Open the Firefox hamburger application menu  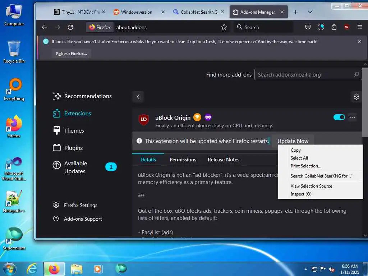[359, 27]
